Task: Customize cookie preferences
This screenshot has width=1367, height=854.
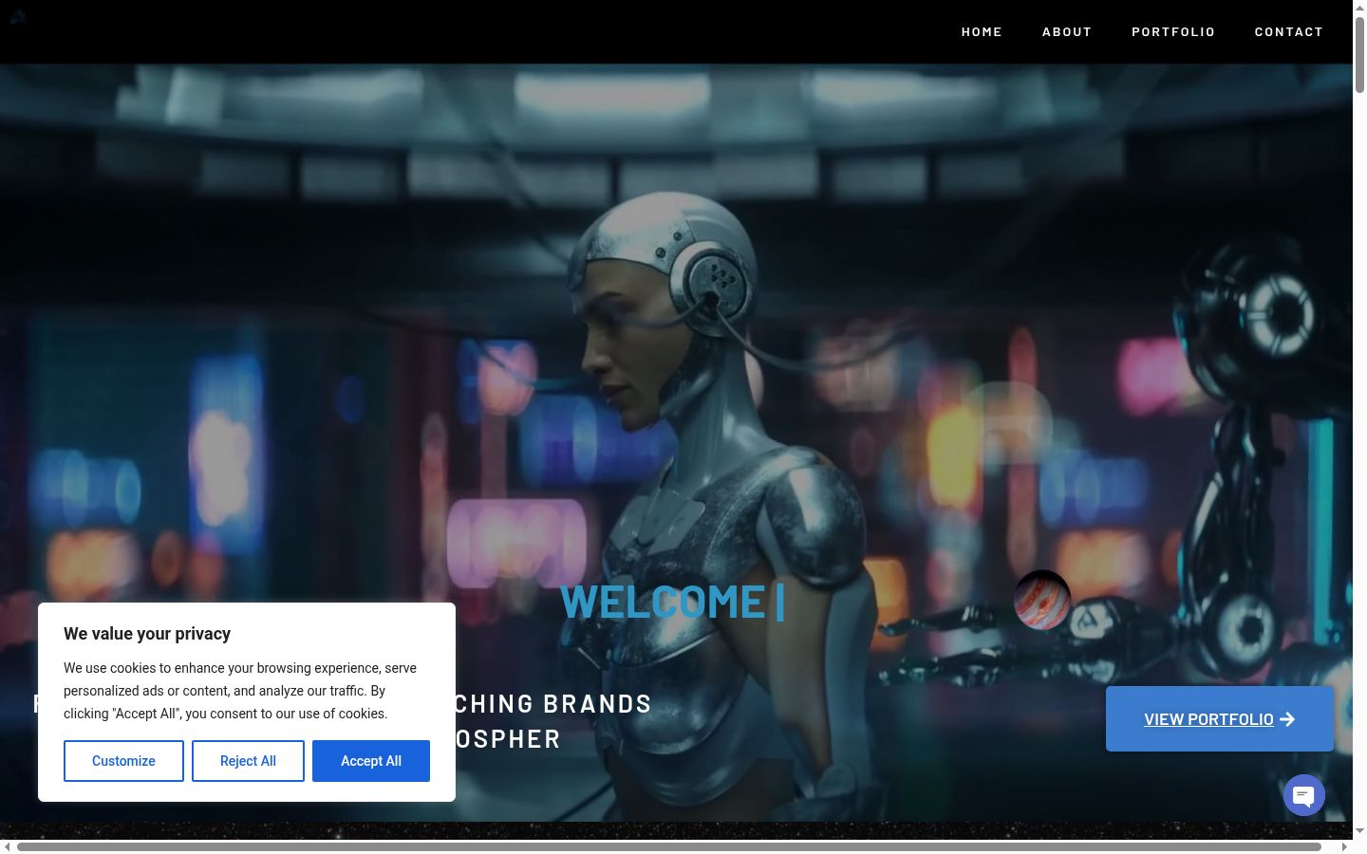Action: (x=123, y=761)
